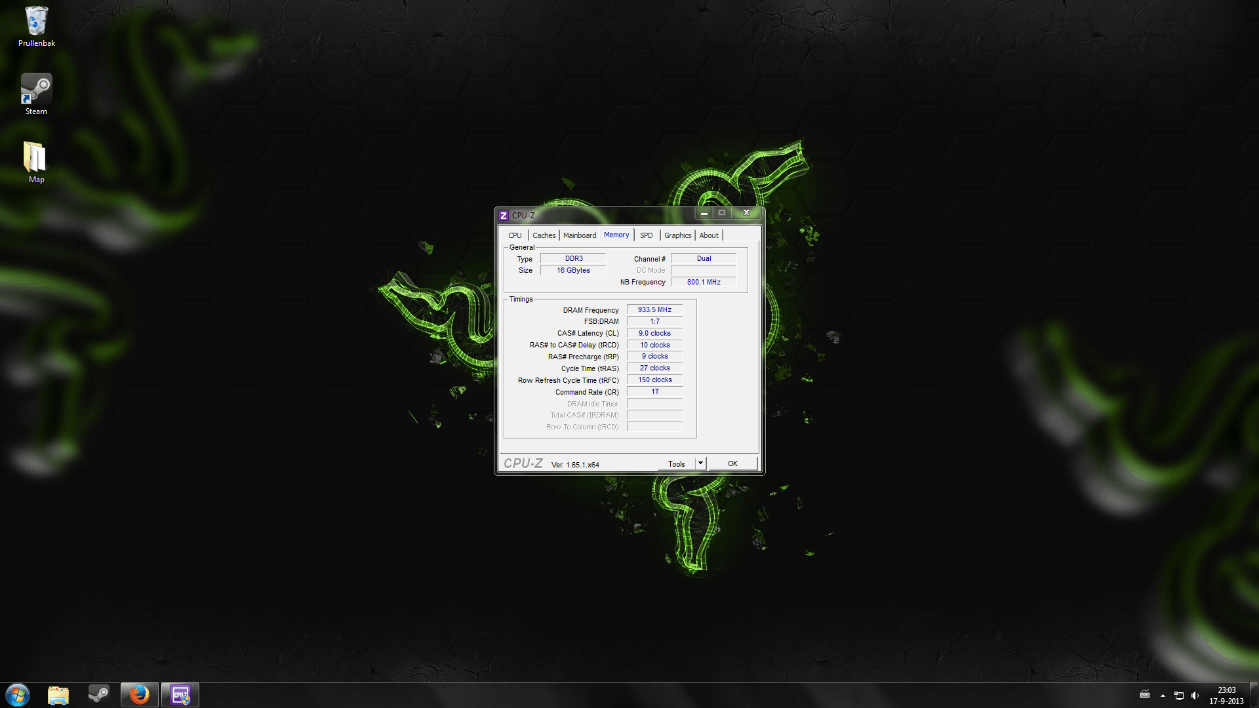Select the Map folder on desktop
This screenshot has height=708, width=1259.
[x=36, y=162]
